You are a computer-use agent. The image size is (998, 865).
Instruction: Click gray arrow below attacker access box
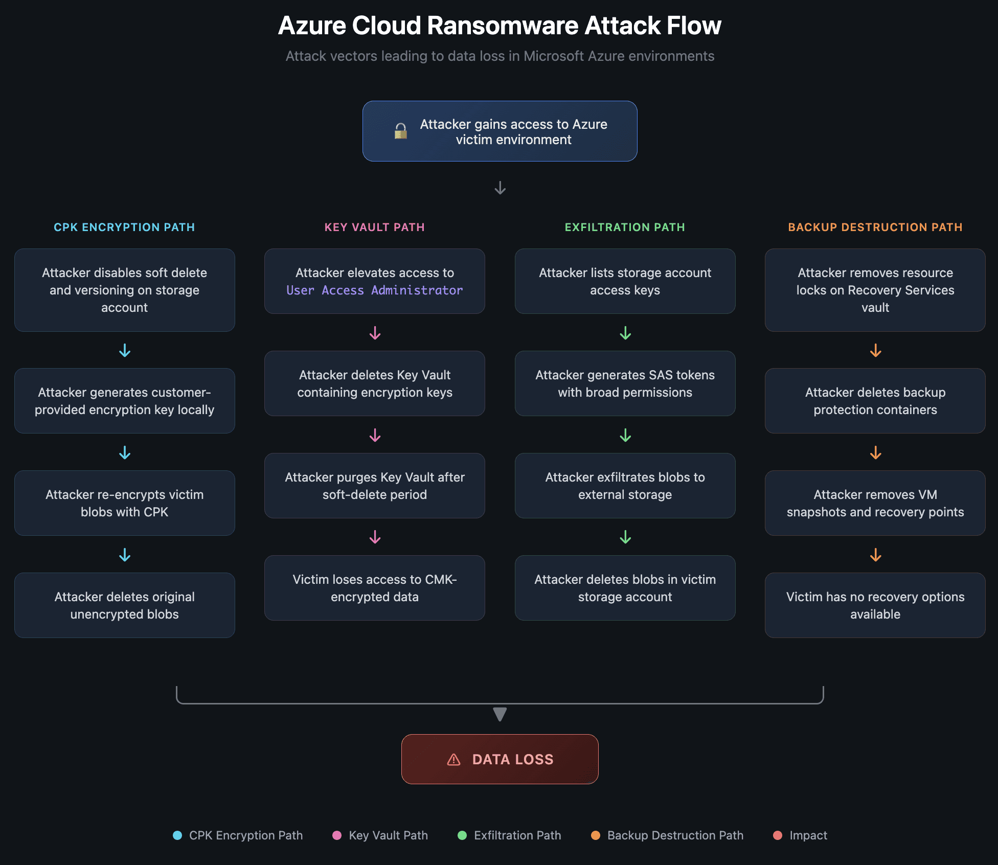pos(500,188)
